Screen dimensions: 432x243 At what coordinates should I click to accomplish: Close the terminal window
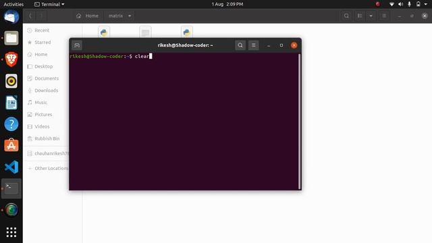coord(294,45)
